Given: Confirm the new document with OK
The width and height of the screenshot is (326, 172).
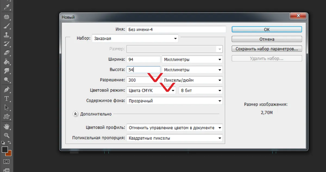Looking at the screenshot, I should coord(267,29).
